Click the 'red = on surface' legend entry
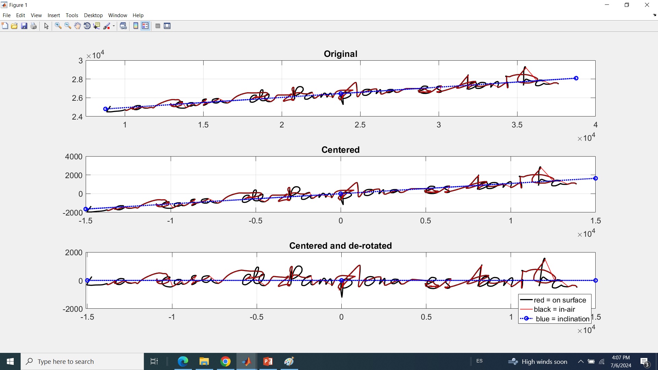This screenshot has width=658, height=370. [560, 300]
